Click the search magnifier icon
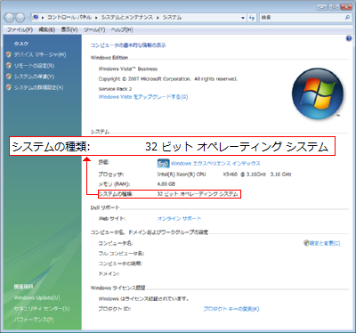 point(347,18)
